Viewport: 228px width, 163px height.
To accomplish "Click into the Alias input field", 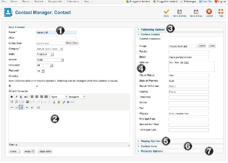I will 56,38.
